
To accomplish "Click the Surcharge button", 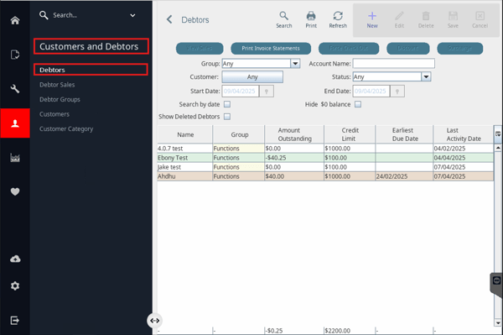I will click(x=460, y=49).
